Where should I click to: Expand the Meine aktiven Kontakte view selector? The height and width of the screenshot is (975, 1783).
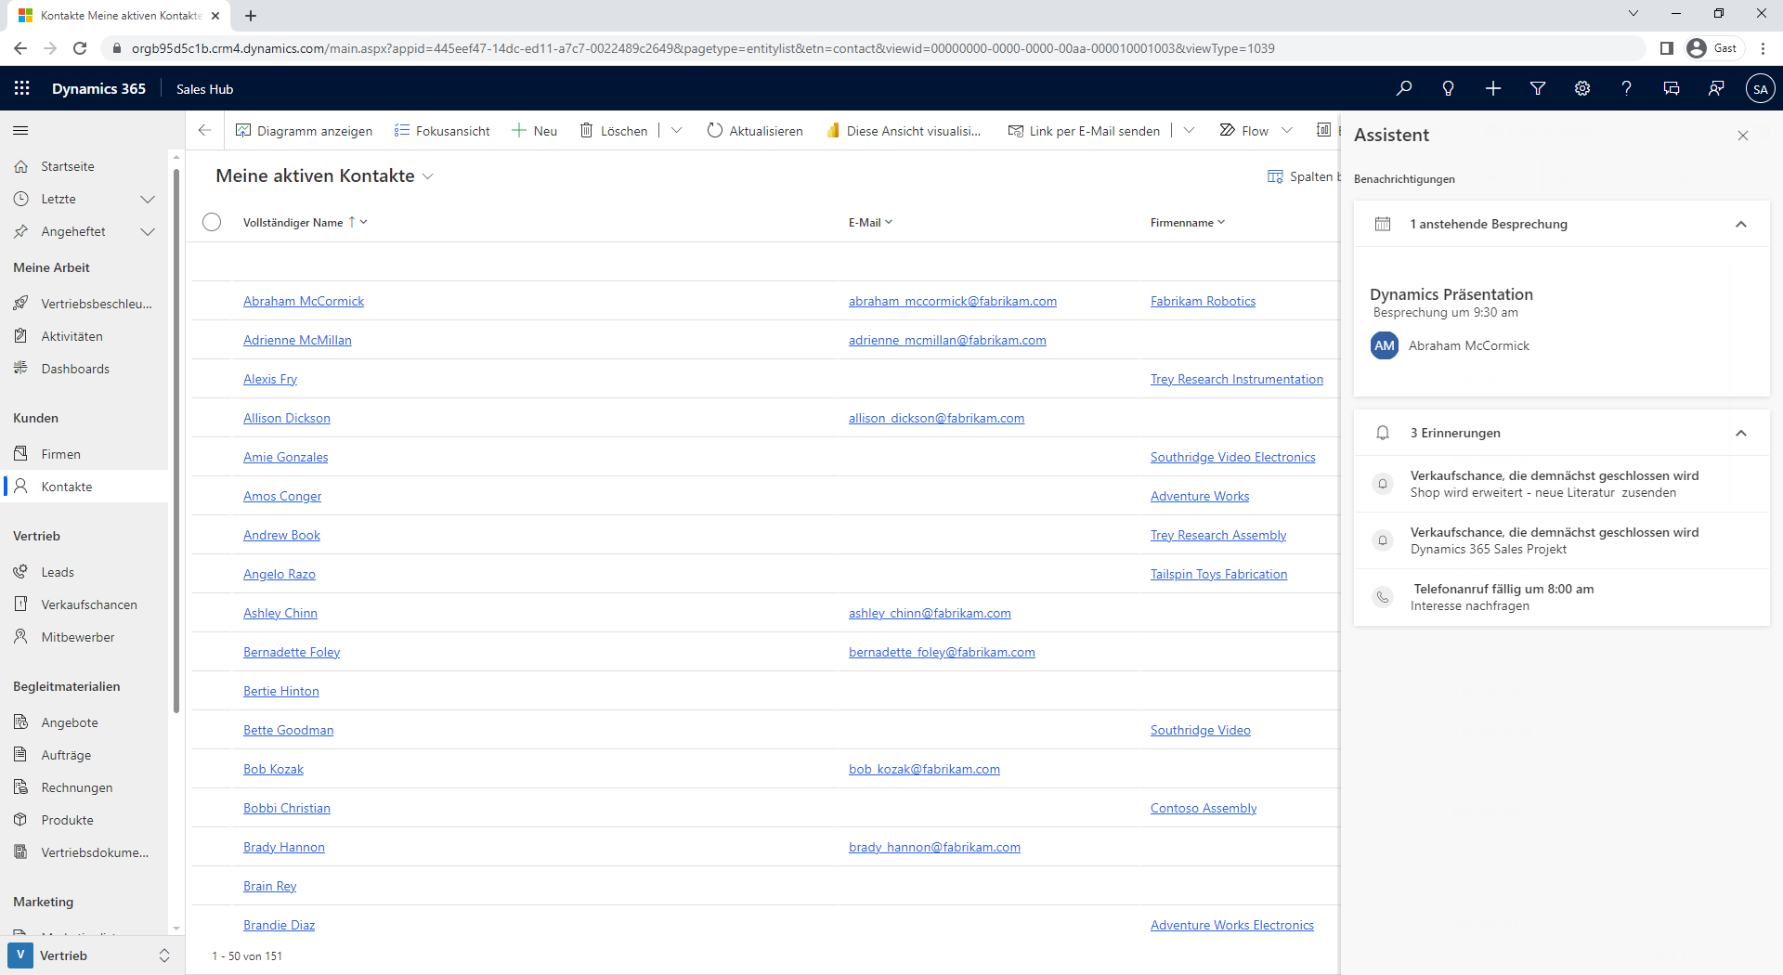click(x=428, y=176)
